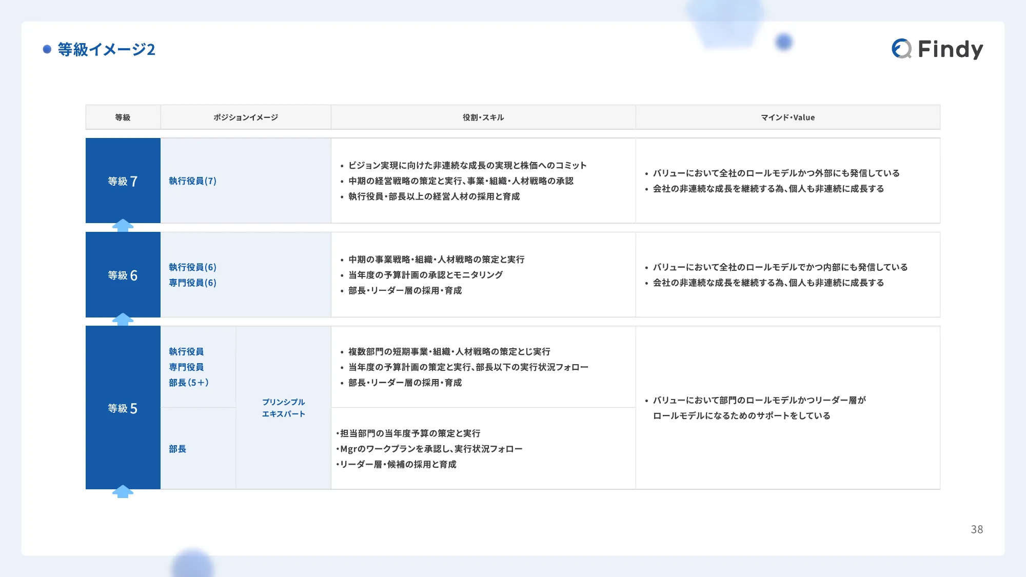Select the 等級 header tab
Screen dimensions: 1026x577
pyautogui.click(x=123, y=117)
